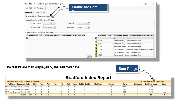This screenshot has width=177, height=101.
Task: Maximize the Report Selection Criteria window
Action: point(146,4)
